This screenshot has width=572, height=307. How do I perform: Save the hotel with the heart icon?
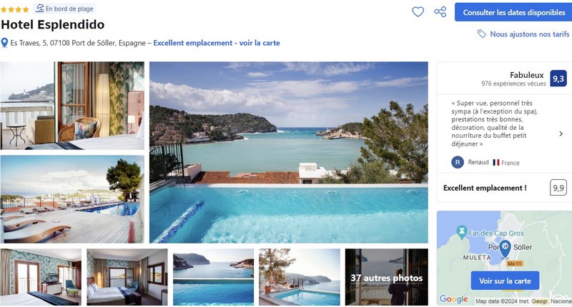tap(418, 12)
